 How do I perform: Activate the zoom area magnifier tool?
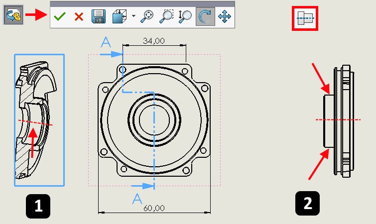coord(166,16)
